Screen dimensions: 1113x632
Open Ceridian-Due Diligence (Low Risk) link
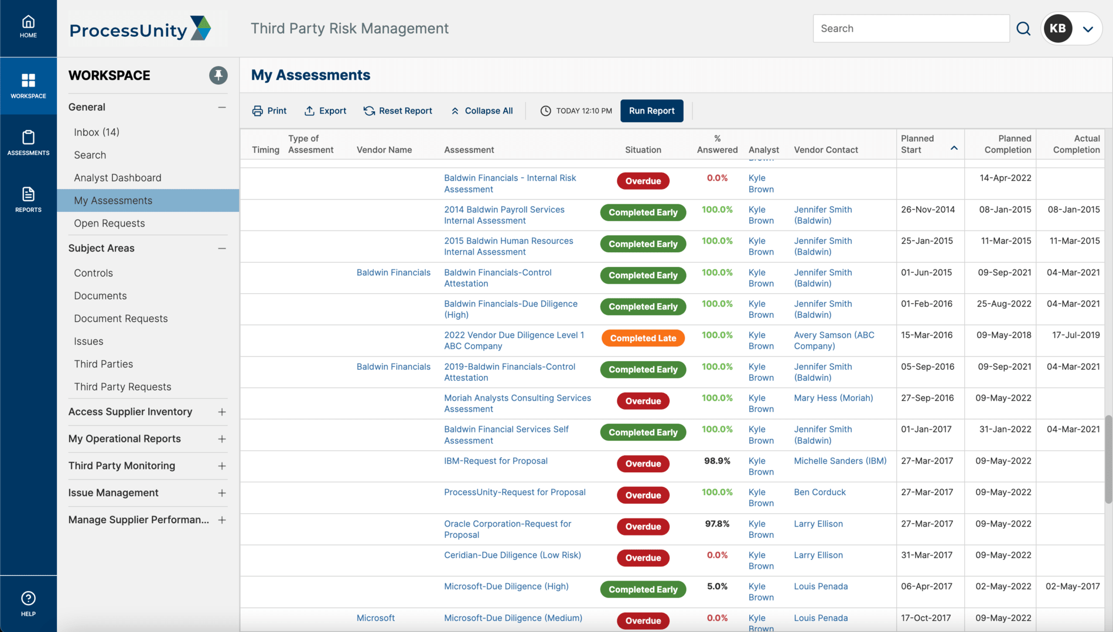tap(512, 555)
